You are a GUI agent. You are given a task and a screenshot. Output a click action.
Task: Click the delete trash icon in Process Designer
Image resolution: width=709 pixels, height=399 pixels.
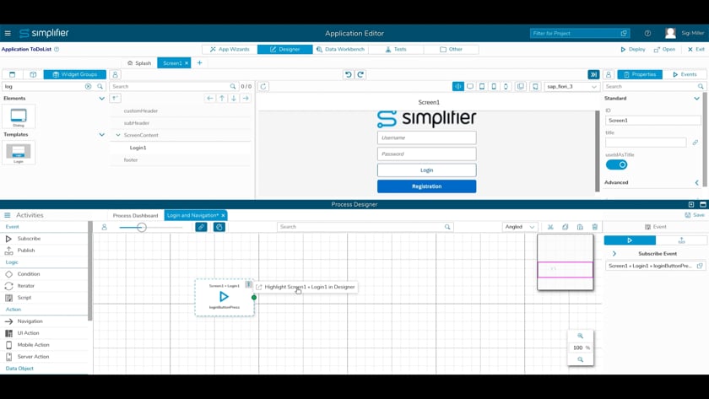click(x=595, y=227)
